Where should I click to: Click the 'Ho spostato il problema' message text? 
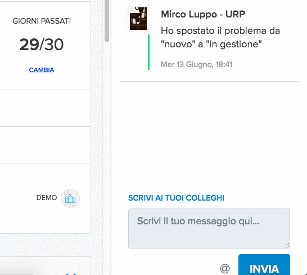(x=220, y=37)
